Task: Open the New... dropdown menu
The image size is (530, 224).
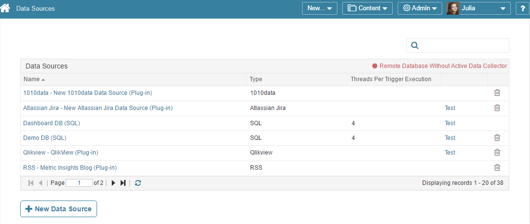Action: point(319,8)
